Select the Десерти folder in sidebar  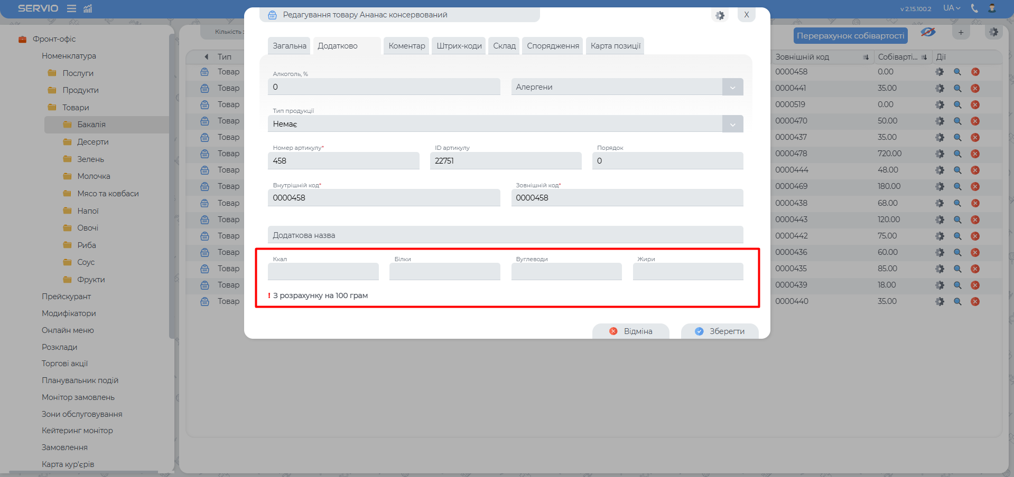pyautogui.click(x=92, y=142)
